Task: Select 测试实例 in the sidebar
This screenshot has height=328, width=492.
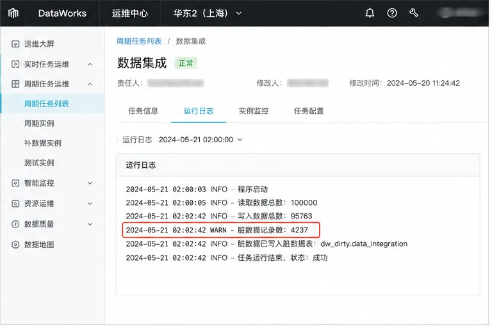Action: point(39,163)
